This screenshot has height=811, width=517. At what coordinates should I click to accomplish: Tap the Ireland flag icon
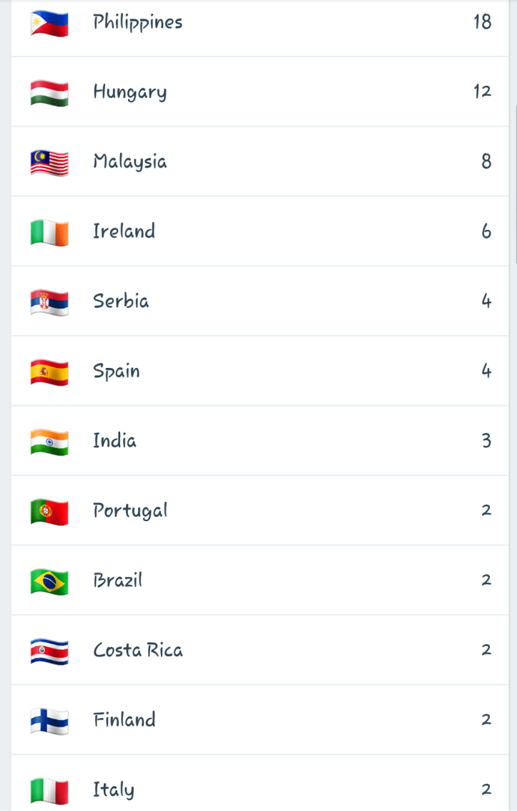point(49,233)
